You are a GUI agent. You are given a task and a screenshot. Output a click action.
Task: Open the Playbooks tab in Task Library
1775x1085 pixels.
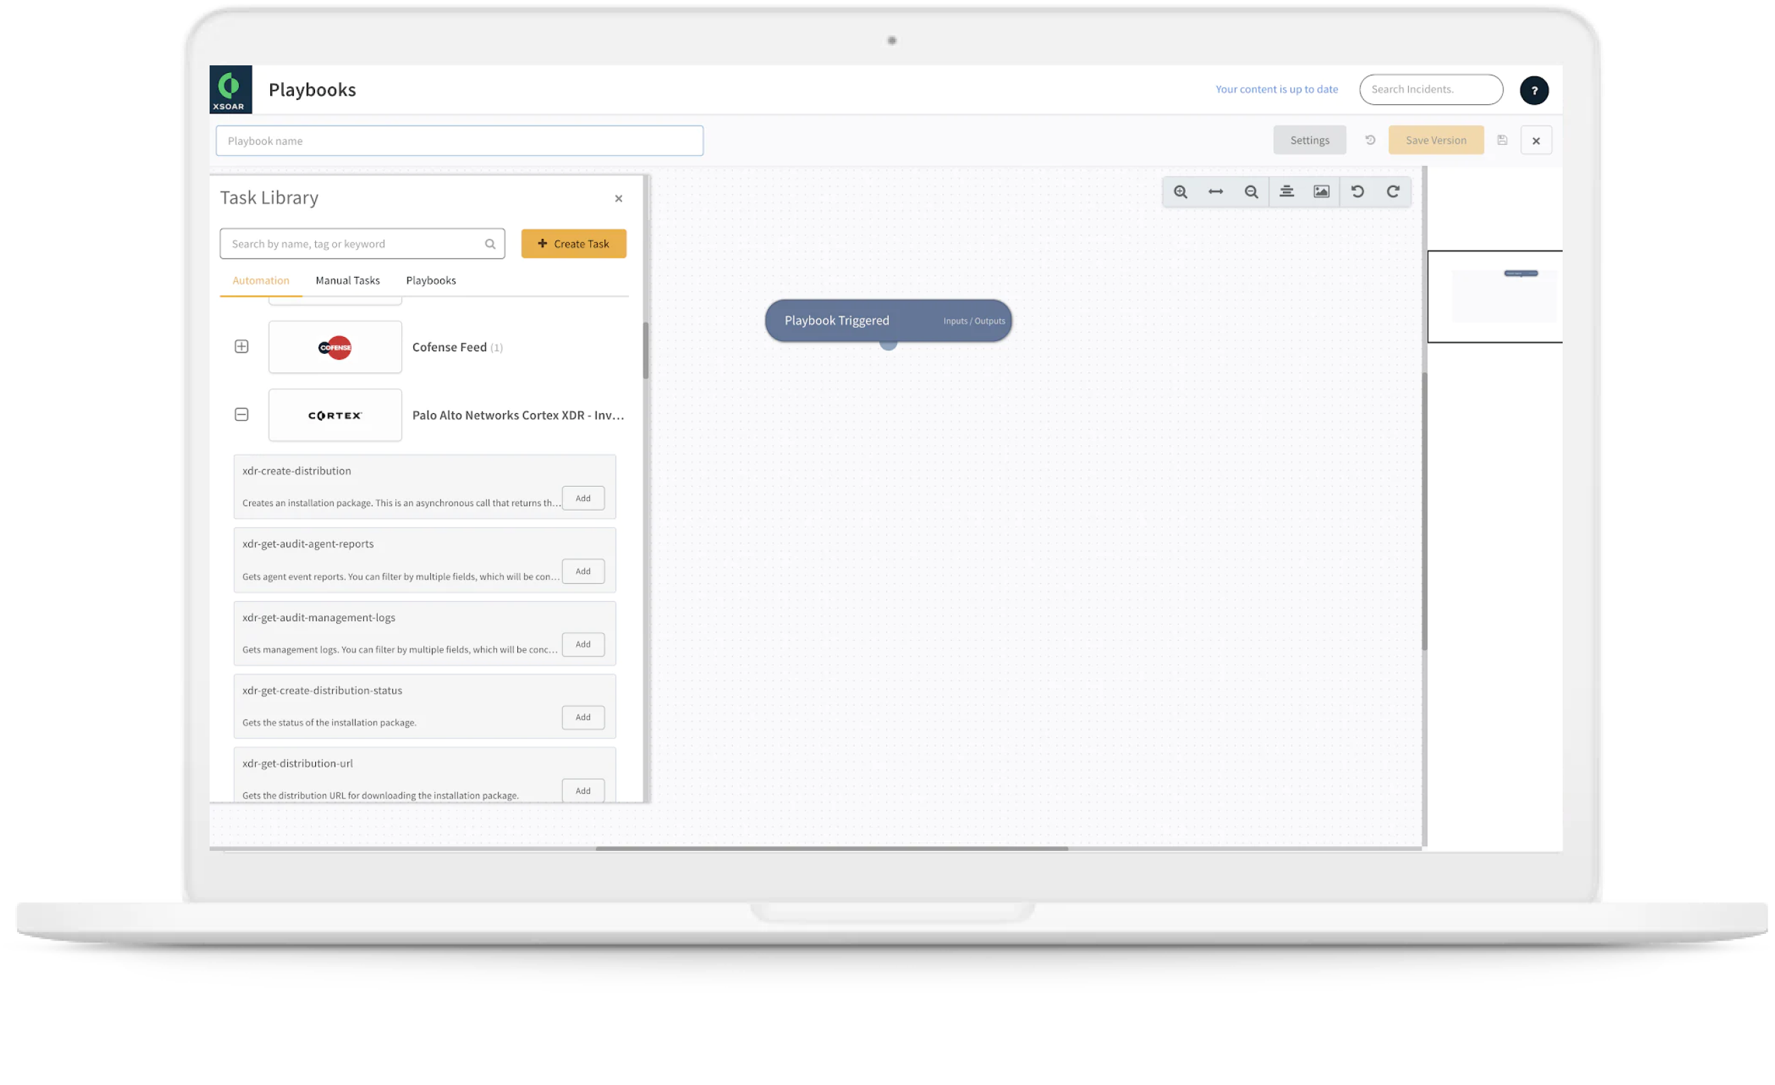pos(430,280)
